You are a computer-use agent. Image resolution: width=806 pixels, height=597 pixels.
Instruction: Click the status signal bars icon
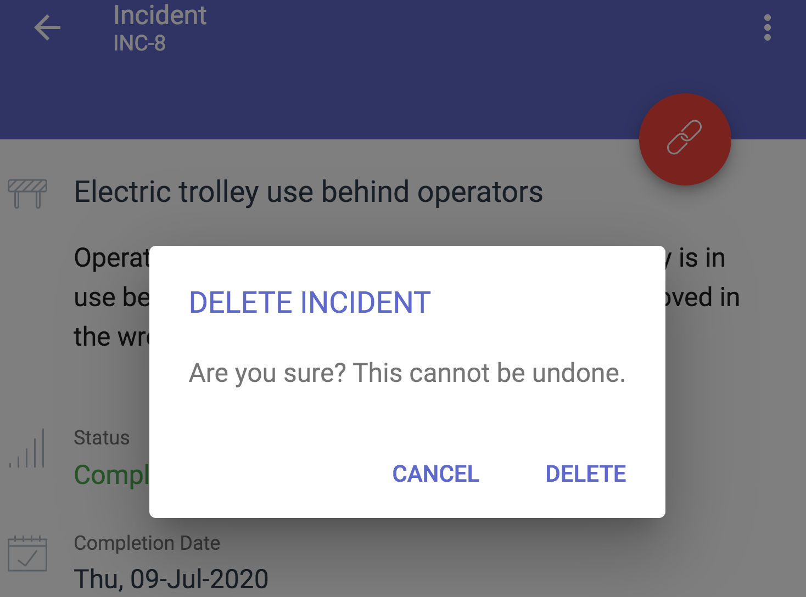[x=27, y=448]
